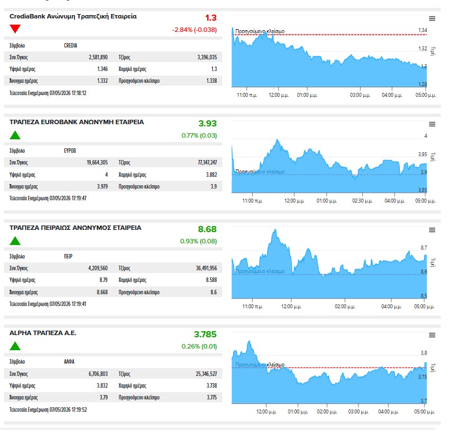Image resolution: width=457 pixels, height=433 pixels.
Task: Open the ΤΡΑΠΕΖΑ EUROBANK ΑΝΩΝΥΜΗ ΕΤΑΙΡΕΙΑ title
Action: click(77, 122)
